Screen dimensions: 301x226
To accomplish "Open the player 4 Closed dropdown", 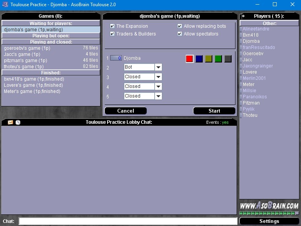I will click(143, 86).
